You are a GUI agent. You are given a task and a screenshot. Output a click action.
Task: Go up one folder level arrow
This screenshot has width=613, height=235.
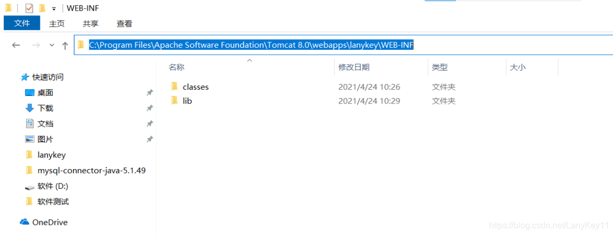tap(65, 45)
